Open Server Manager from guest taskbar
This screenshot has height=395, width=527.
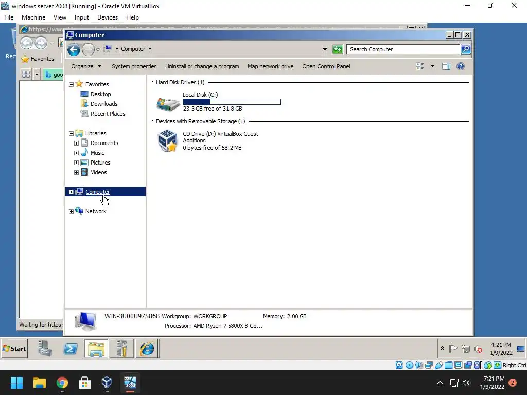pos(45,349)
